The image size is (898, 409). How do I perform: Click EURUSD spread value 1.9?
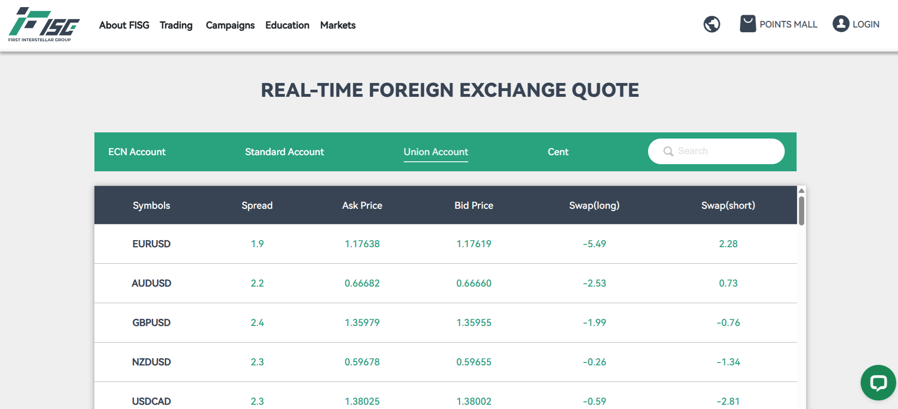[x=257, y=244]
